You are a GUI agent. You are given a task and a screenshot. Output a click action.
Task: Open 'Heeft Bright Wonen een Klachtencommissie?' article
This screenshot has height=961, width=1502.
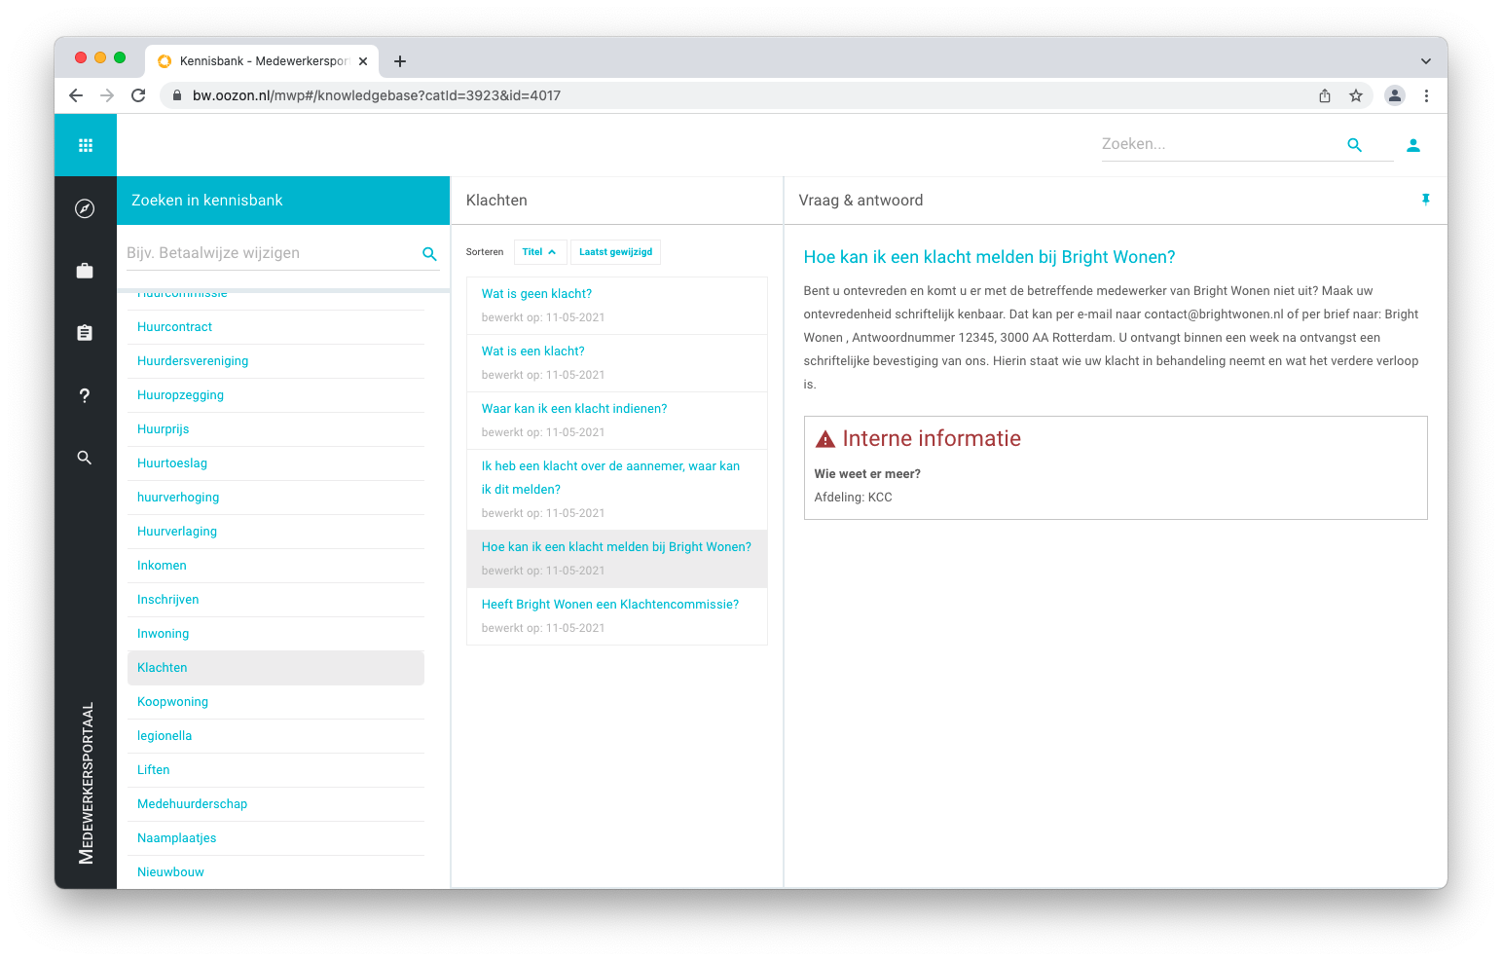pos(617,616)
